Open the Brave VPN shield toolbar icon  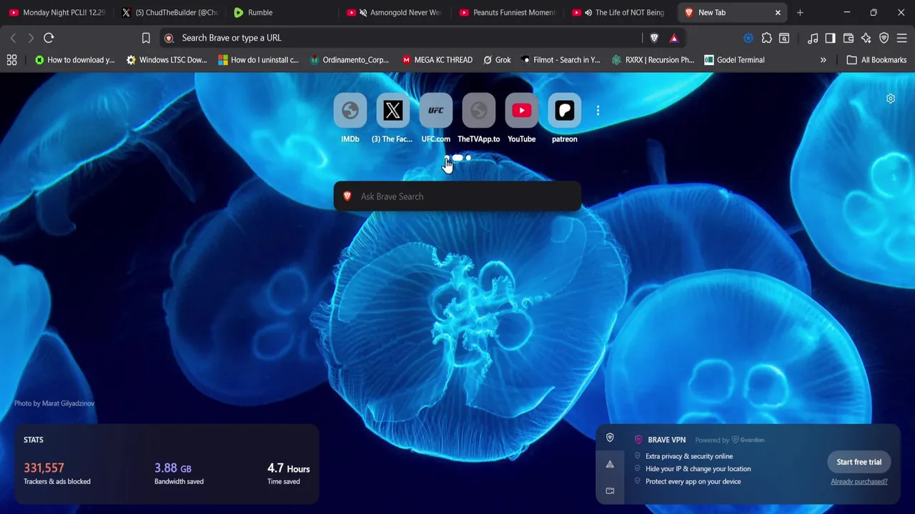pos(884,38)
